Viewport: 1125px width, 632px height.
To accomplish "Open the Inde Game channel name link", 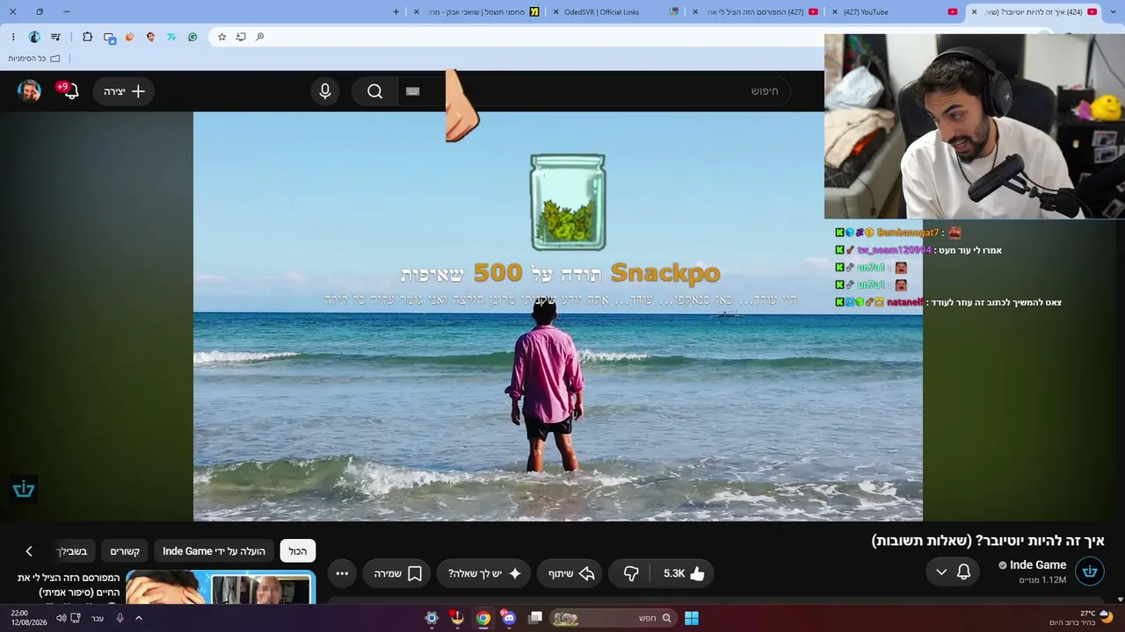I will (1038, 565).
